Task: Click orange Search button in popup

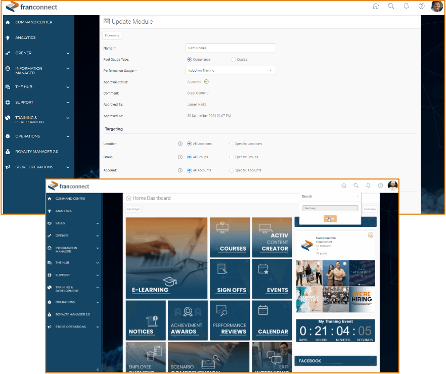Action: [330, 219]
